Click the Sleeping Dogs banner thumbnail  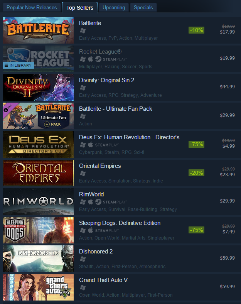pos(38,230)
